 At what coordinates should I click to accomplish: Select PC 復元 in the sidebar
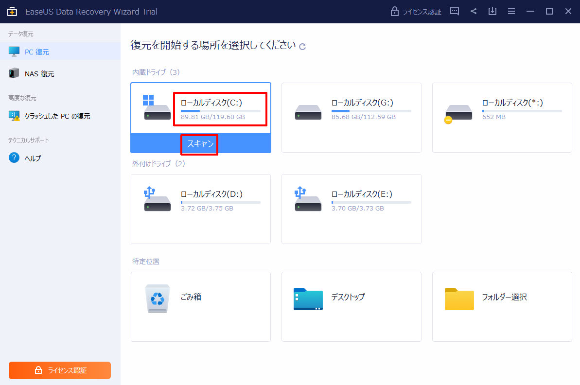point(37,52)
